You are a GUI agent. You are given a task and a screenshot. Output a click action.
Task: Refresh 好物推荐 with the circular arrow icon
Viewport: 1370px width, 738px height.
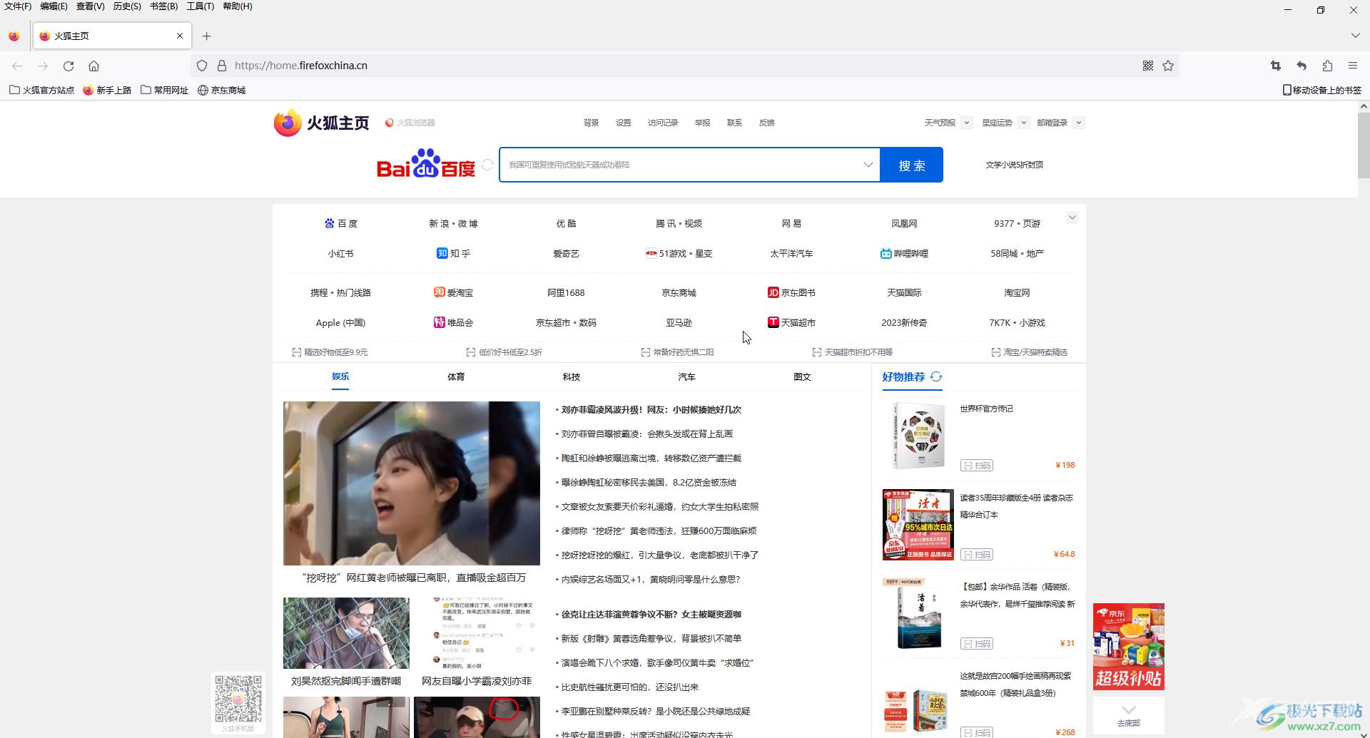click(x=936, y=376)
